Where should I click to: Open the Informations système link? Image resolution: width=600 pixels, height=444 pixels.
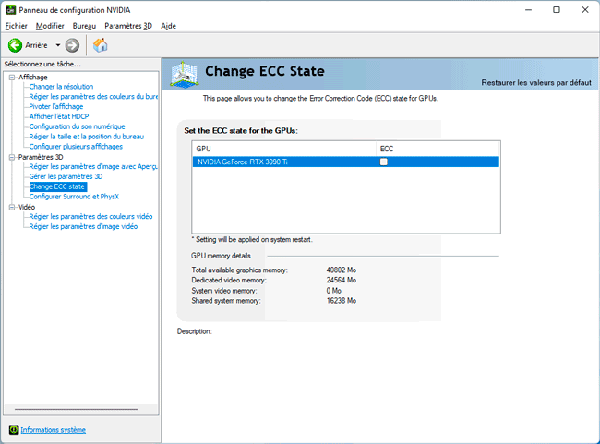pyautogui.click(x=53, y=430)
